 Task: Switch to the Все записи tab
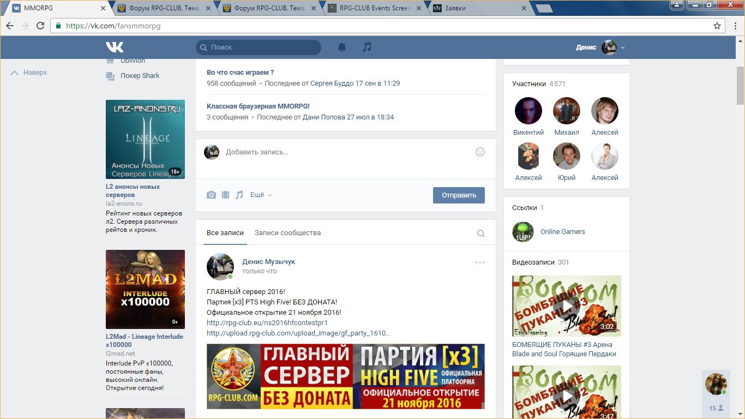[225, 233]
